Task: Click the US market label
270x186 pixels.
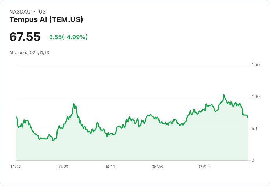Action: click(42, 12)
